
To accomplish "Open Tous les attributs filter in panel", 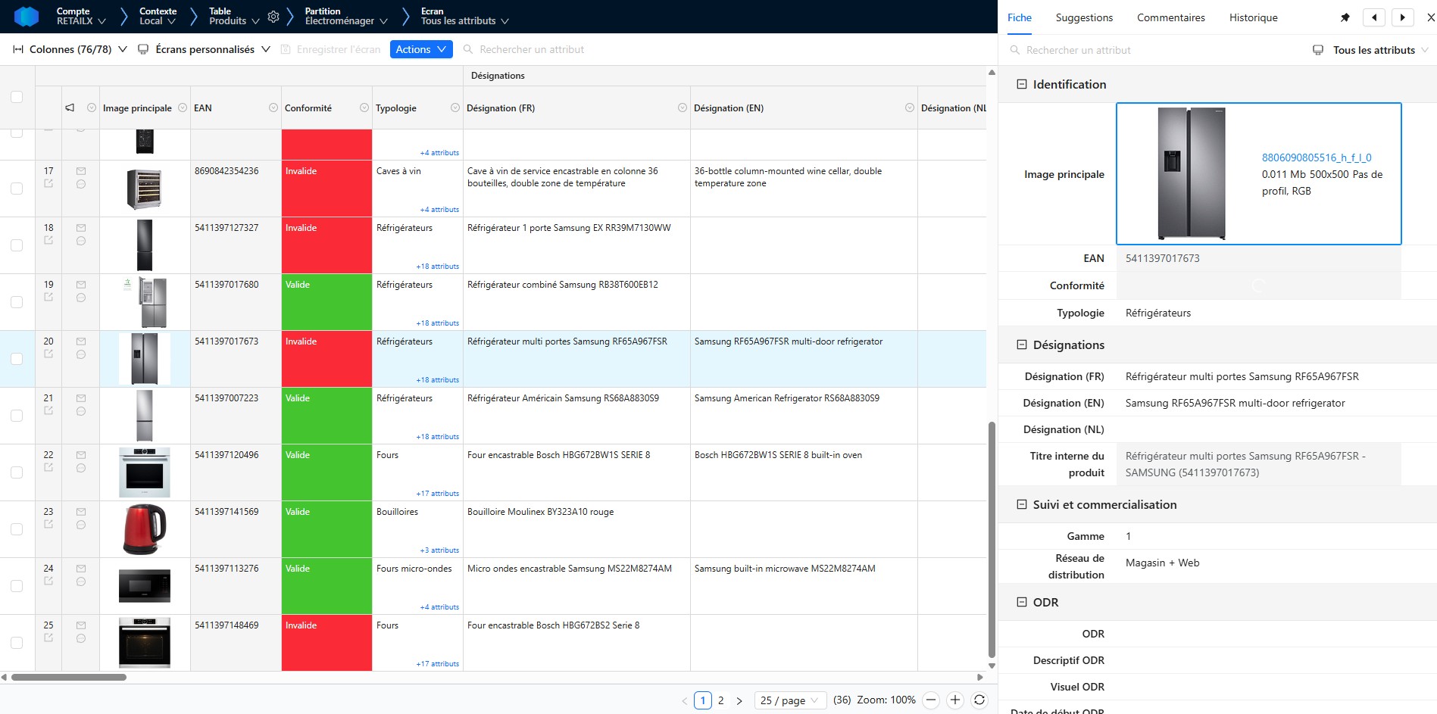I will [x=1371, y=50].
